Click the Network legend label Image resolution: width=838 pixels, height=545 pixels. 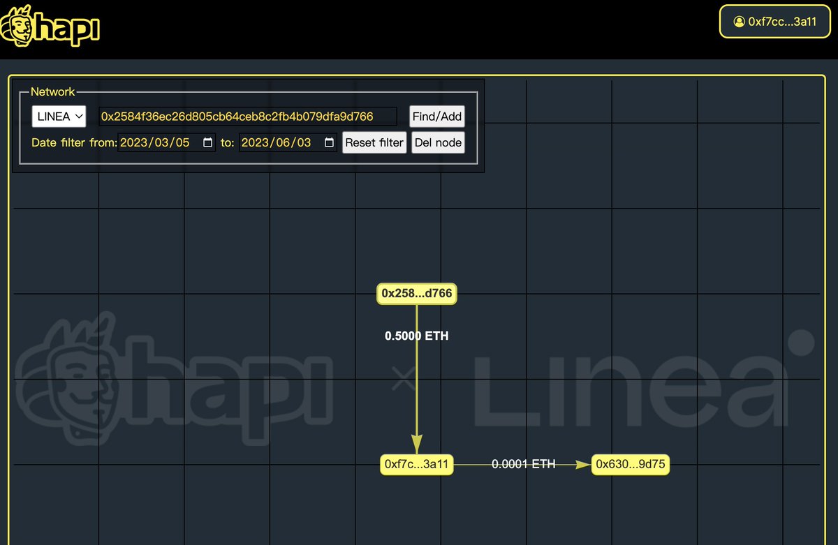click(52, 91)
